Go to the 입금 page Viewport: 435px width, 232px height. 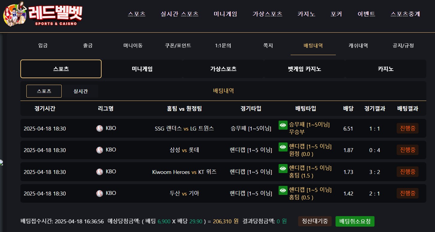[x=43, y=46]
